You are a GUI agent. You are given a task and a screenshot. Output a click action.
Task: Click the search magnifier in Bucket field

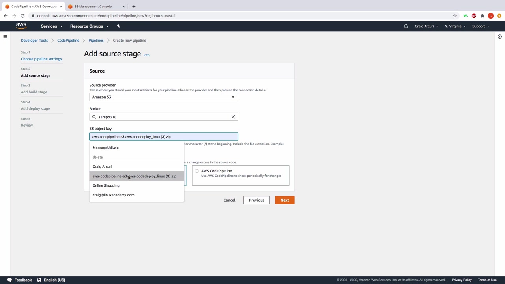[x=94, y=117]
